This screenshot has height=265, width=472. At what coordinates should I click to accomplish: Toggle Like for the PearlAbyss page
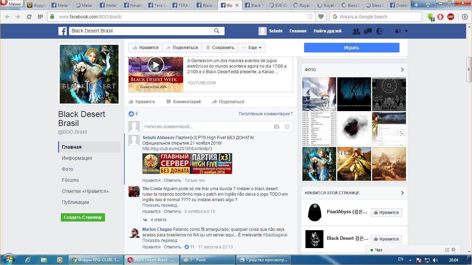click(386, 213)
